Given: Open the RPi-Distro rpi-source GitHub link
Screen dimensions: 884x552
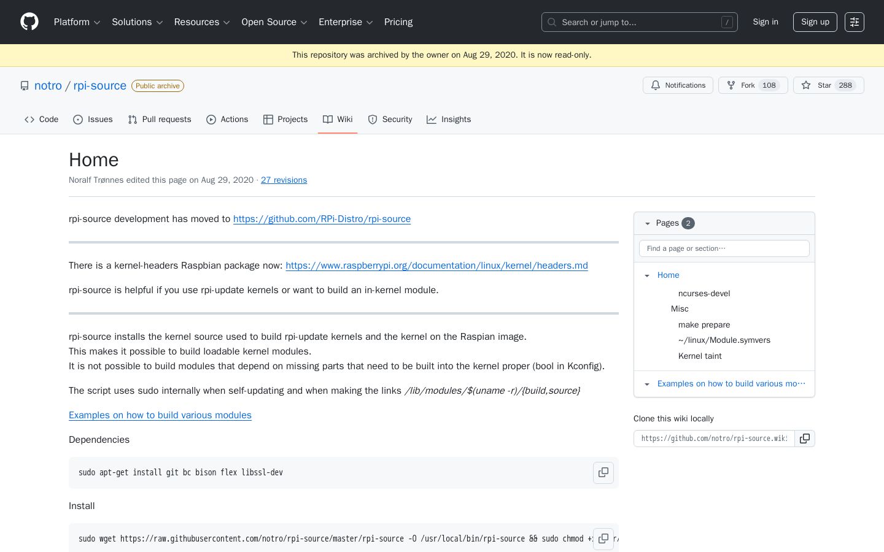Looking at the screenshot, I should pyautogui.click(x=322, y=219).
